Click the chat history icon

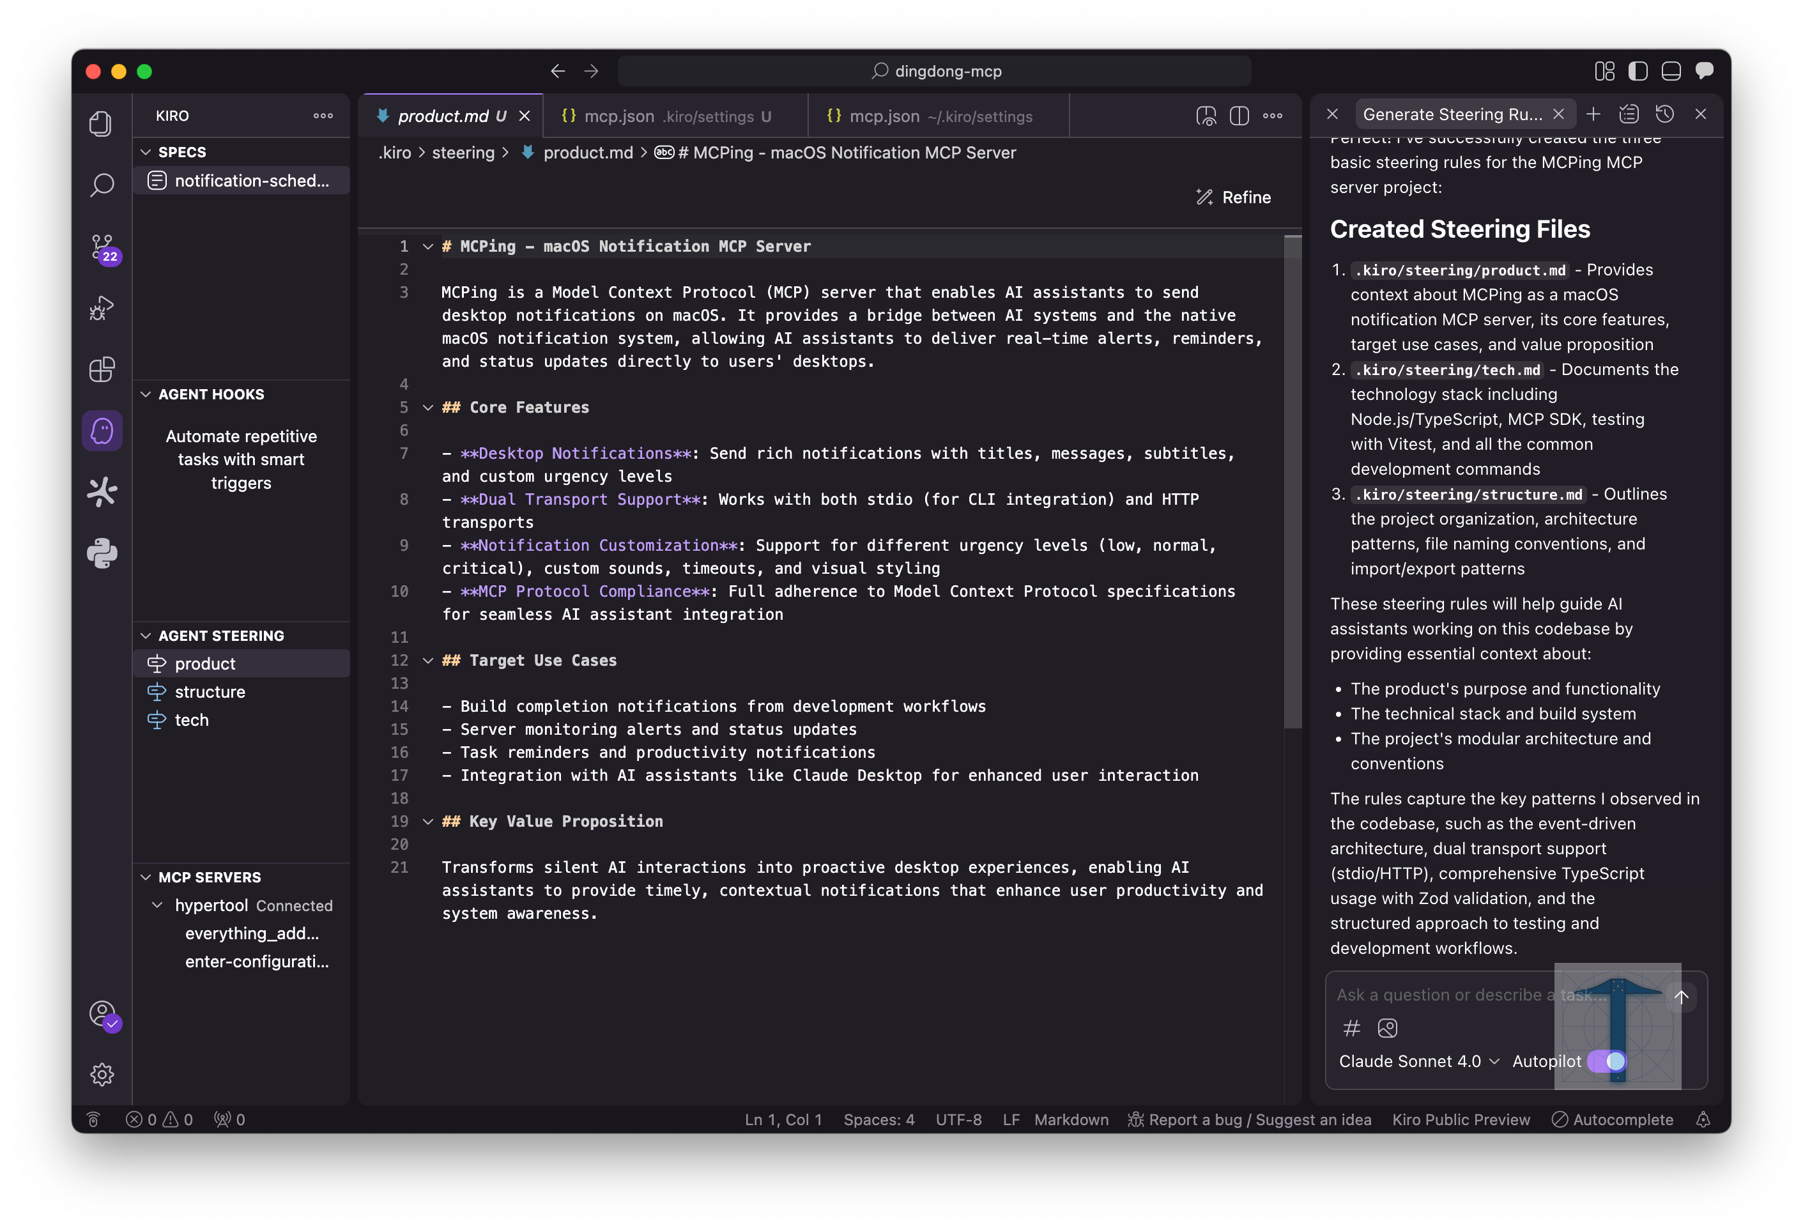coord(1664,115)
